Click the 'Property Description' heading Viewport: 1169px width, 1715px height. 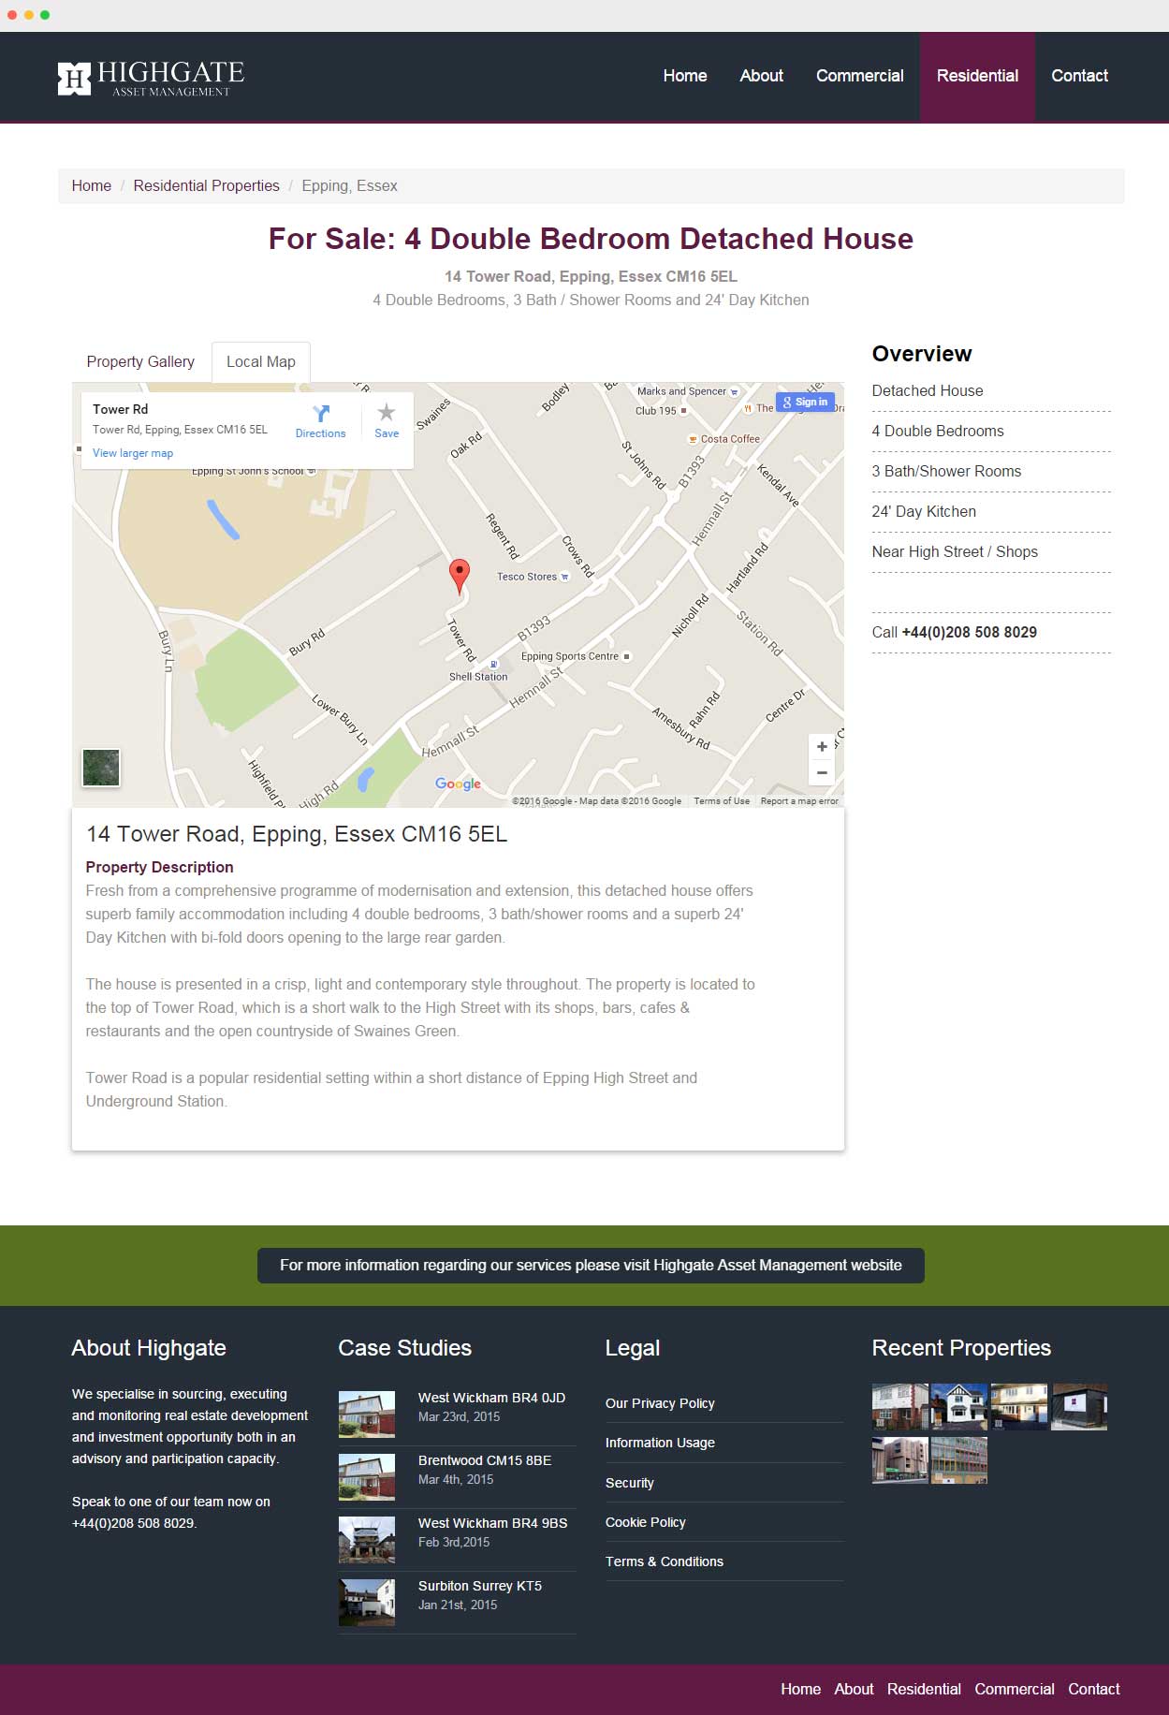[x=160, y=867]
